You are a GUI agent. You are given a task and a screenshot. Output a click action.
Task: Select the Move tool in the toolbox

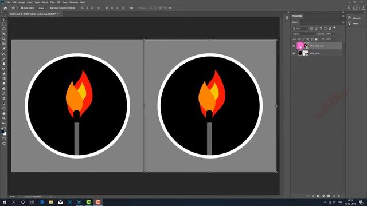tap(4, 19)
